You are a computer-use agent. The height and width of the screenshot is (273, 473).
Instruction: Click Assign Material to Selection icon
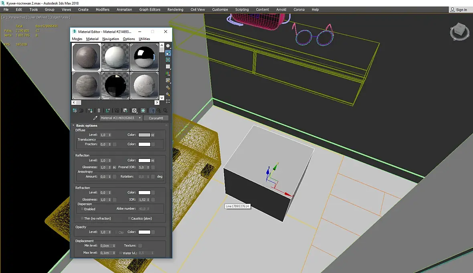[90, 110]
